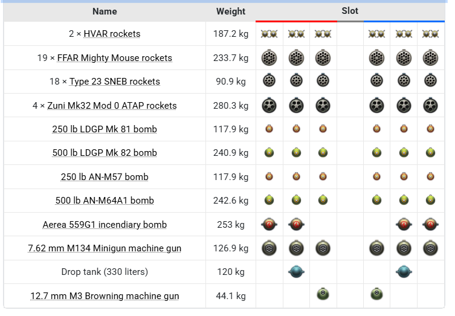Follow the 500 lb LDGP Mk 82 bomb link
The image size is (455, 316).
[105, 153]
